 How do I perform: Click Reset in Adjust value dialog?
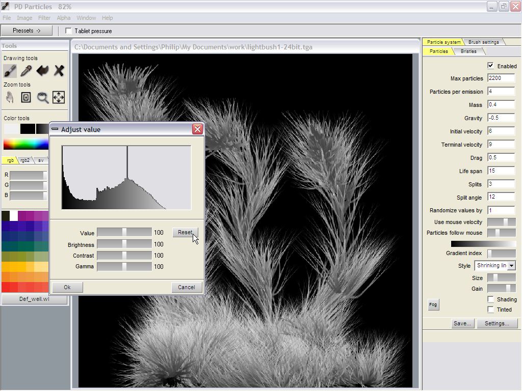point(185,232)
